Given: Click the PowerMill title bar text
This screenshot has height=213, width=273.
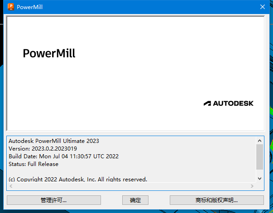Looking at the screenshot, I should [x=29, y=7].
